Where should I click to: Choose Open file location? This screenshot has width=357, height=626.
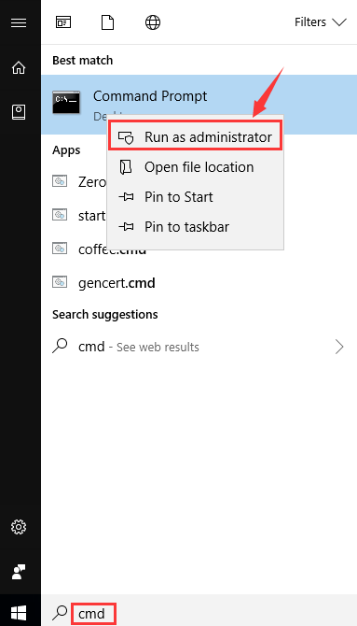(195, 167)
